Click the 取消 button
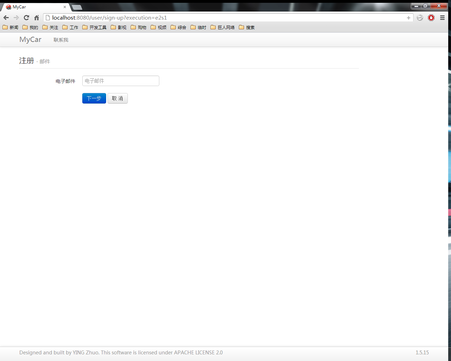 118,98
